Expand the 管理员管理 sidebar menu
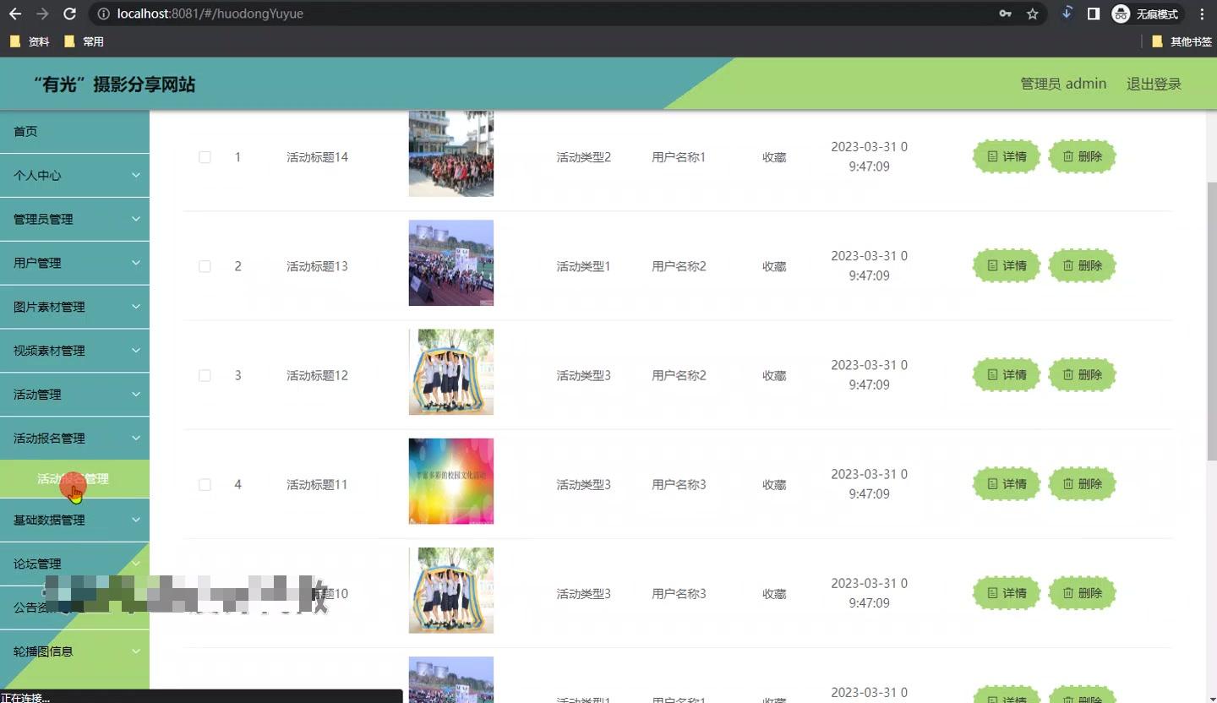Image resolution: width=1217 pixels, height=703 pixels. point(74,219)
